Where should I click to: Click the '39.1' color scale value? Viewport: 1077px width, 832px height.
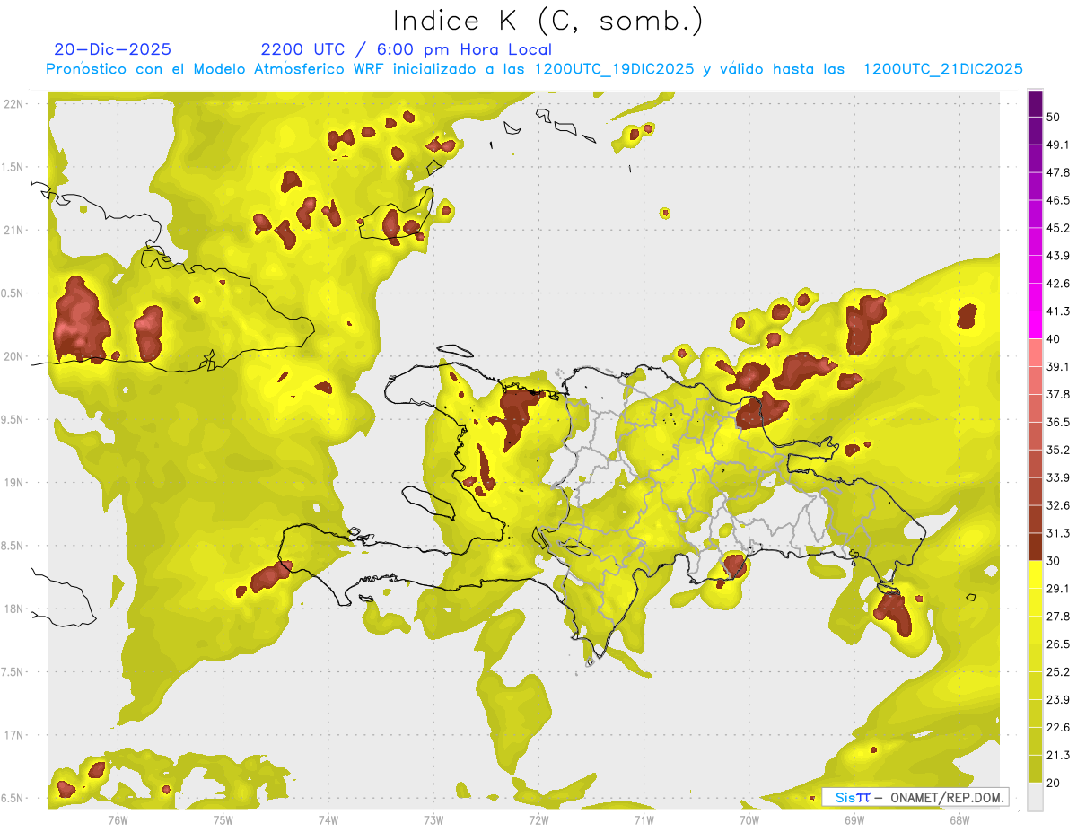1059,366
